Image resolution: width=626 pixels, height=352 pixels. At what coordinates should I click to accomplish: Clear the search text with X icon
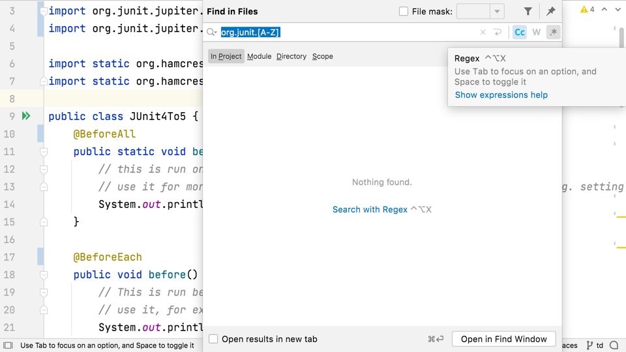(483, 32)
